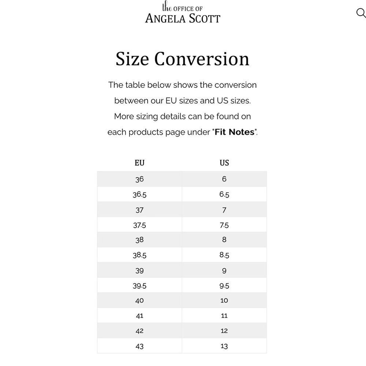Select EU size 39 cell
This screenshot has width=366, height=366.
(139, 270)
